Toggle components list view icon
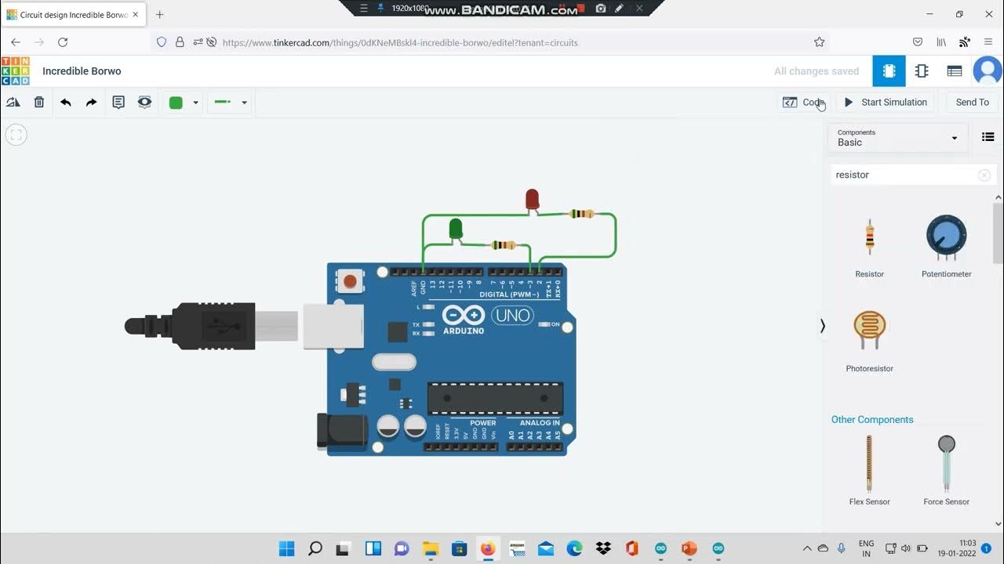Viewport: 1004px width, 564px height. 988,137
